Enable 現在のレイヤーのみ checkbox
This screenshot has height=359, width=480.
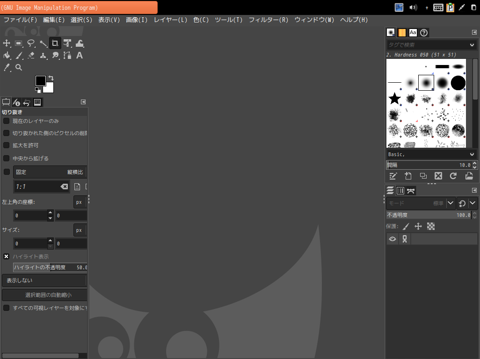coord(6,121)
